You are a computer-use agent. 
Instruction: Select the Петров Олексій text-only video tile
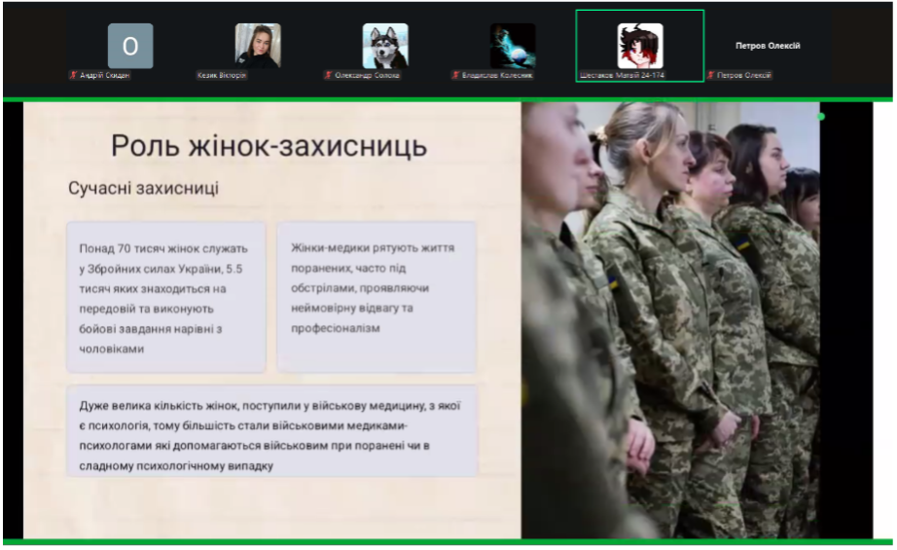click(x=768, y=46)
